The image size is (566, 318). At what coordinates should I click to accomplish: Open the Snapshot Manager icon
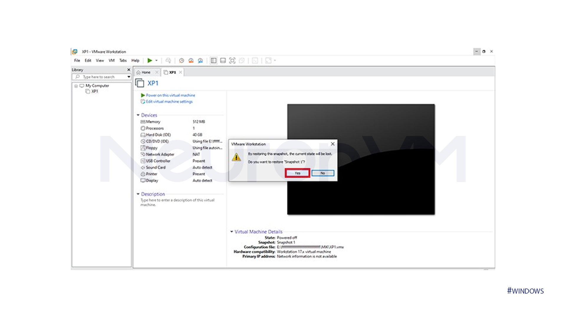click(201, 60)
